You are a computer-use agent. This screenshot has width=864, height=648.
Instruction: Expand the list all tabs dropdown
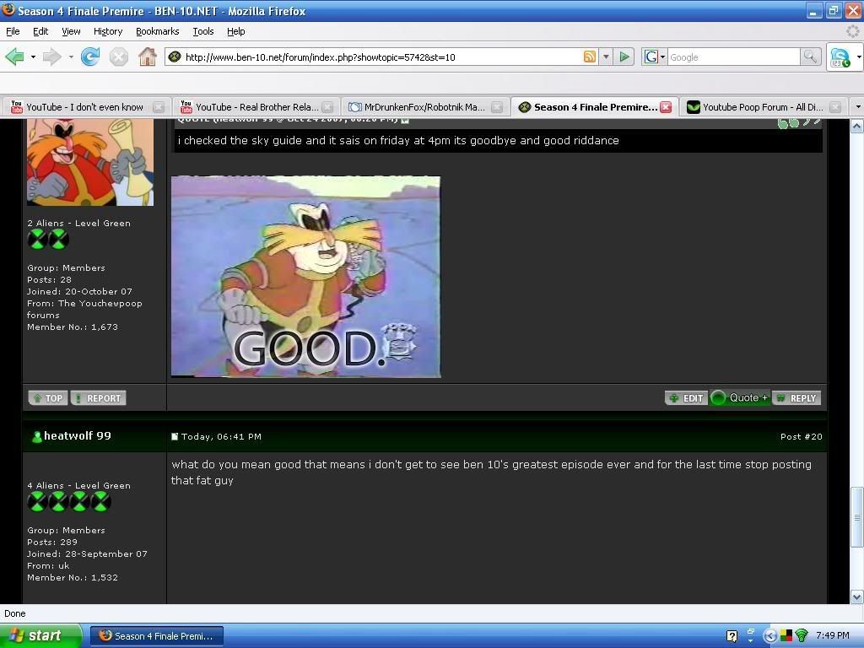click(857, 107)
